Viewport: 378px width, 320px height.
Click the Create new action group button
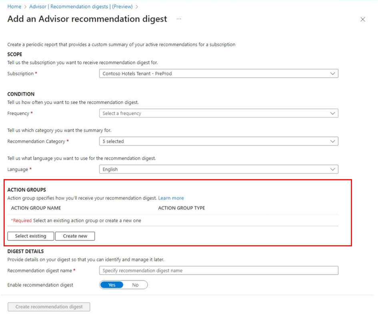click(x=75, y=236)
